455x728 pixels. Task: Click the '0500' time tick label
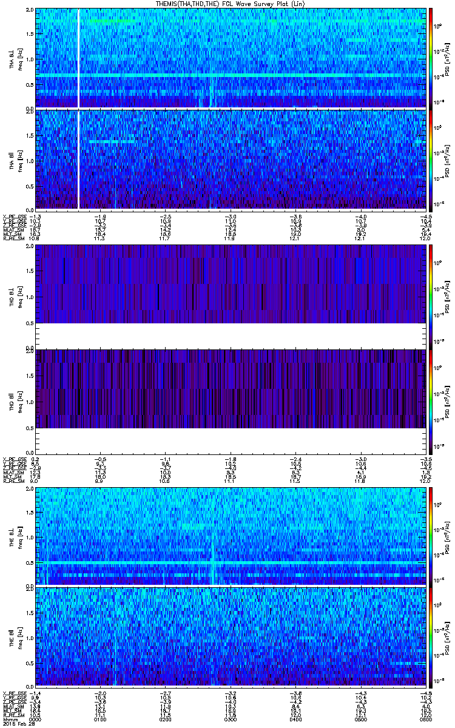pyautogui.click(x=360, y=720)
